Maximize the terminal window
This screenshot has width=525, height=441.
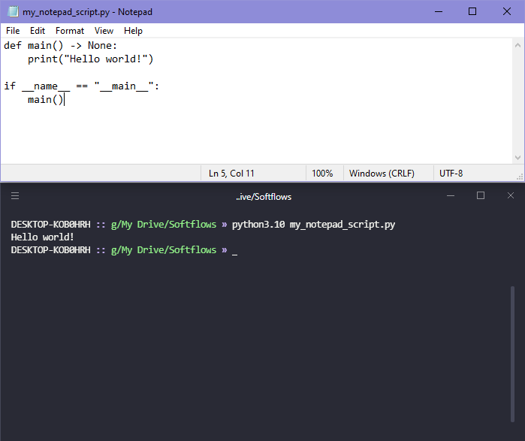click(x=481, y=196)
